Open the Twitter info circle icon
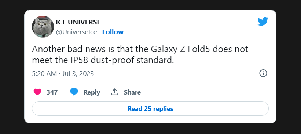Image resolution: width=301 pixels, height=134 pixels. click(263, 73)
